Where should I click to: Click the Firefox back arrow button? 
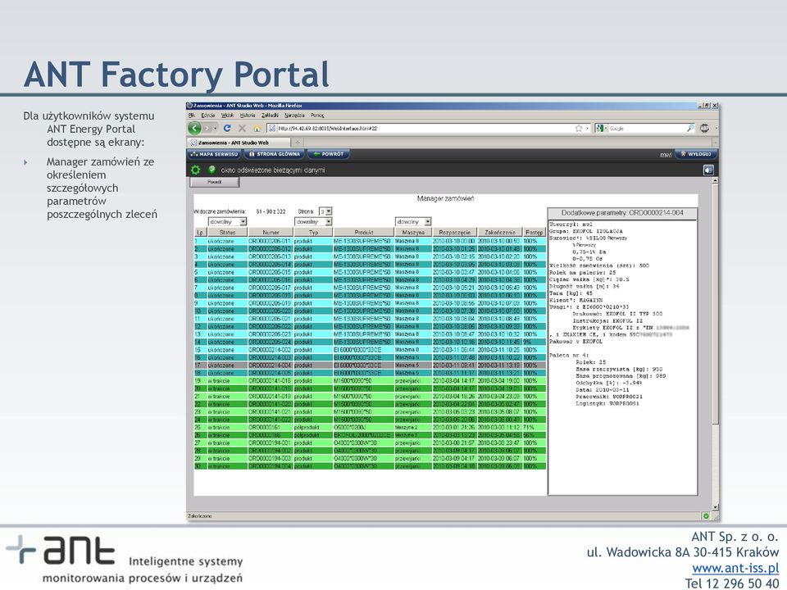194,128
